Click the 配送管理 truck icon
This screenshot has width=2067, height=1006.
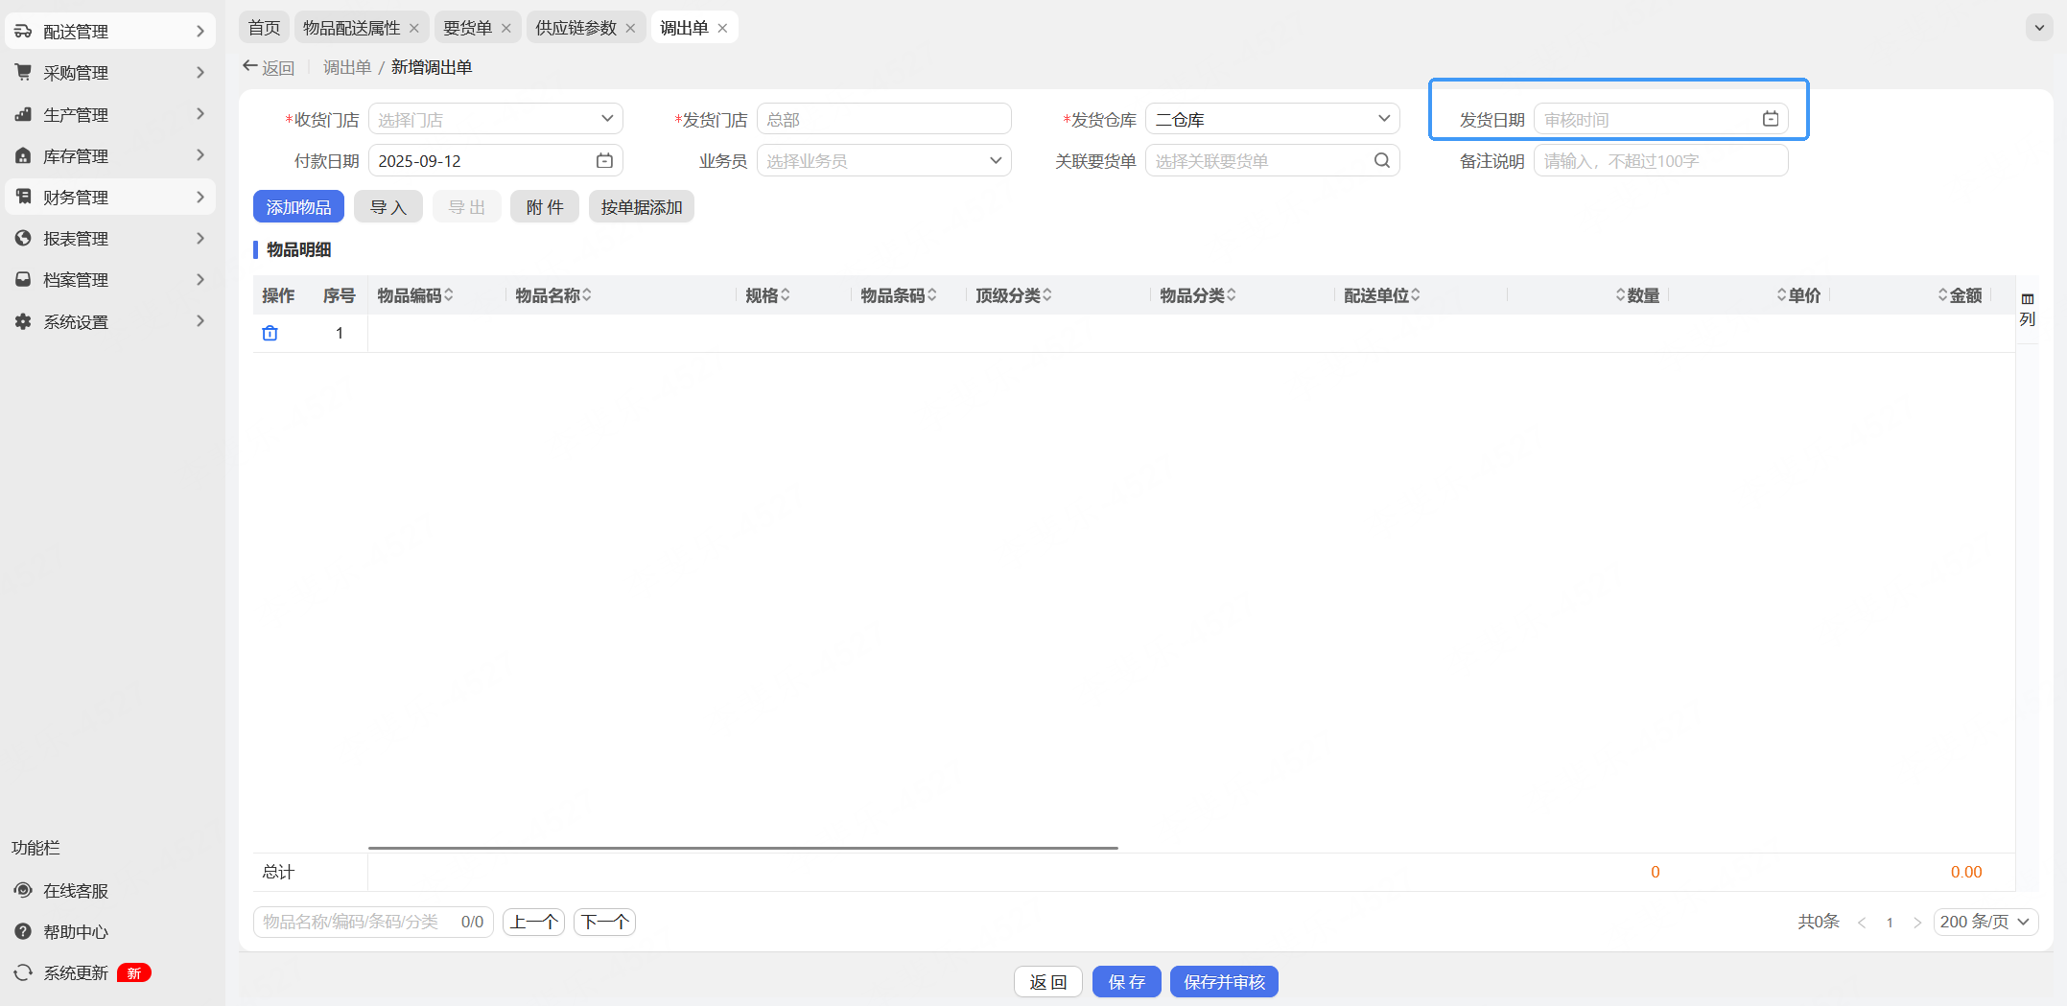(x=23, y=32)
